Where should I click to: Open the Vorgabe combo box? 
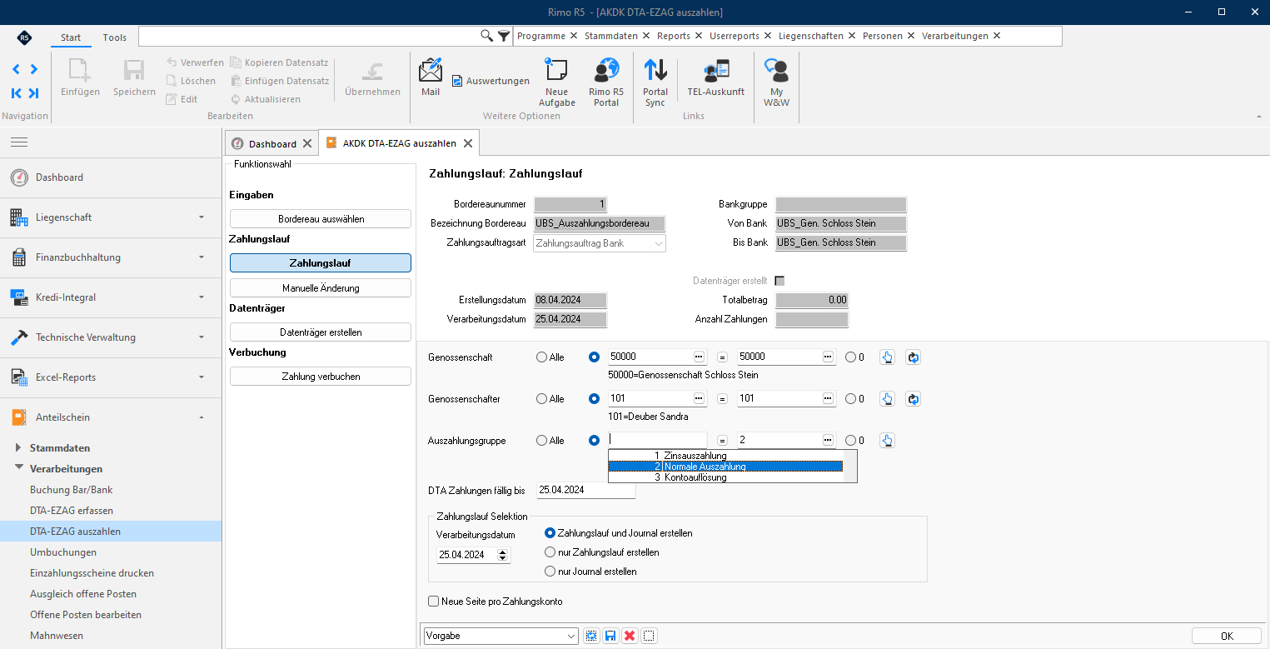[501, 636]
